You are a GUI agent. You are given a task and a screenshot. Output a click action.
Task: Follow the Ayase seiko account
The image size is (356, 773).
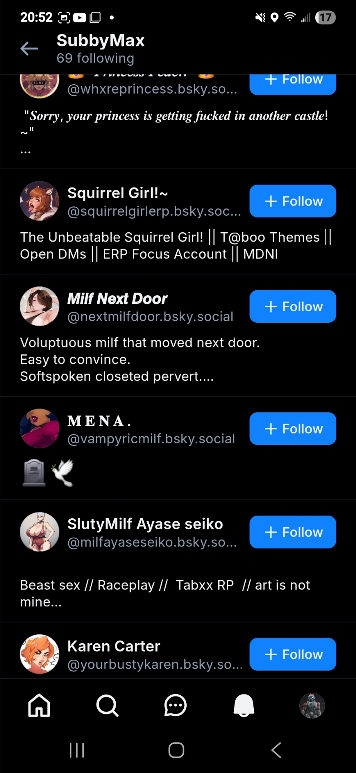coord(293,532)
